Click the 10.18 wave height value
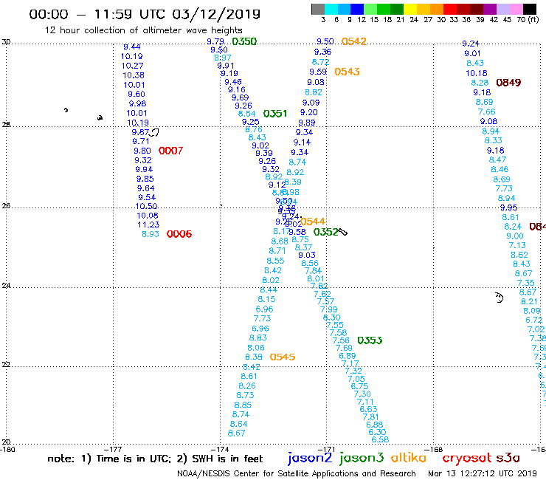The width and height of the screenshot is (546, 480). coord(477,73)
